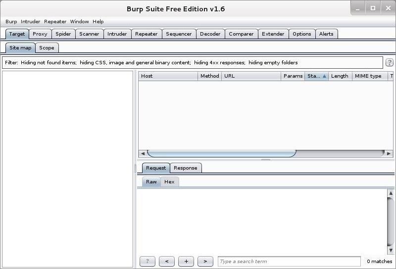
Task: Select the Site map sub-tab
Action: coord(20,47)
